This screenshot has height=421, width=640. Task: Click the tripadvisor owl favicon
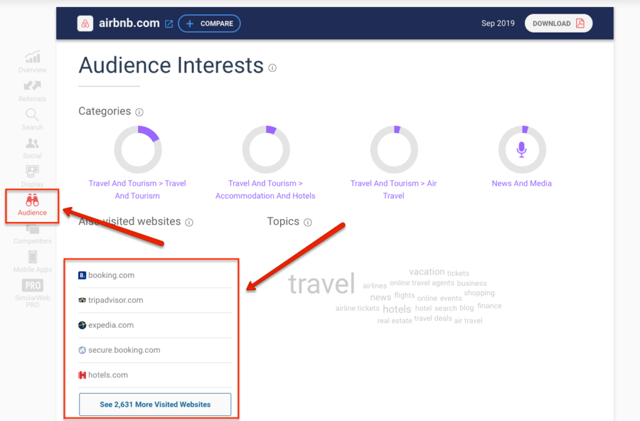[82, 300]
